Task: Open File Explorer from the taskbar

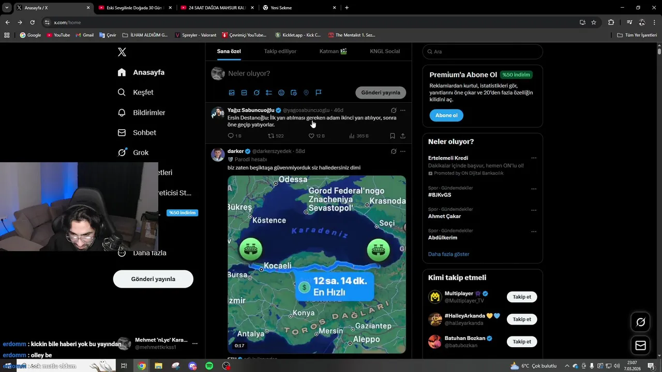Action: point(159,366)
